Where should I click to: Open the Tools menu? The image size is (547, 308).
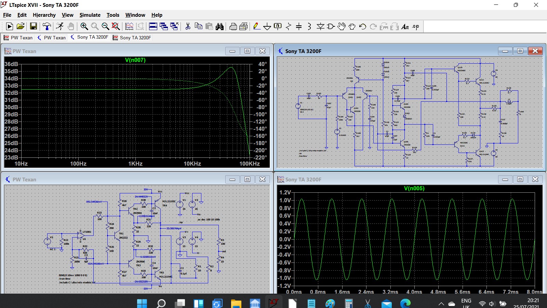click(113, 15)
